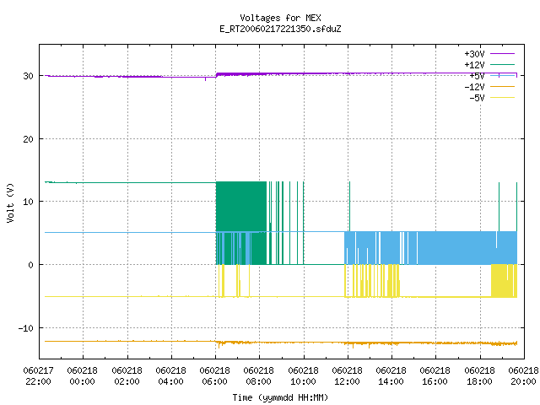Click the -5V legend label
This screenshot has width=540, height=405.
coord(477,98)
